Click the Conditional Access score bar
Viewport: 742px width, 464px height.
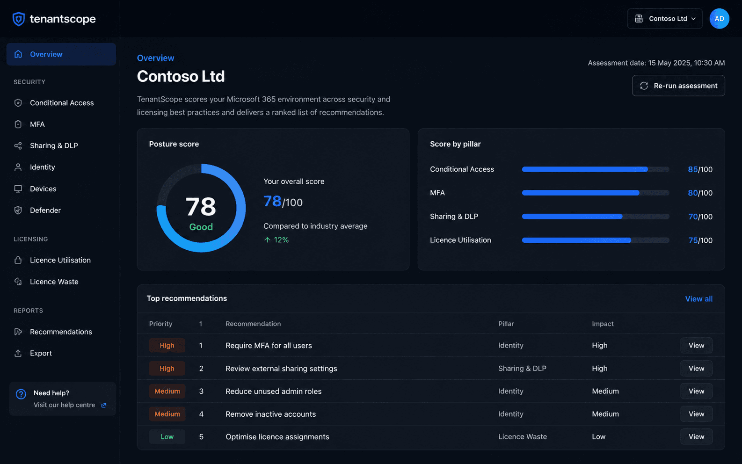pos(596,169)
